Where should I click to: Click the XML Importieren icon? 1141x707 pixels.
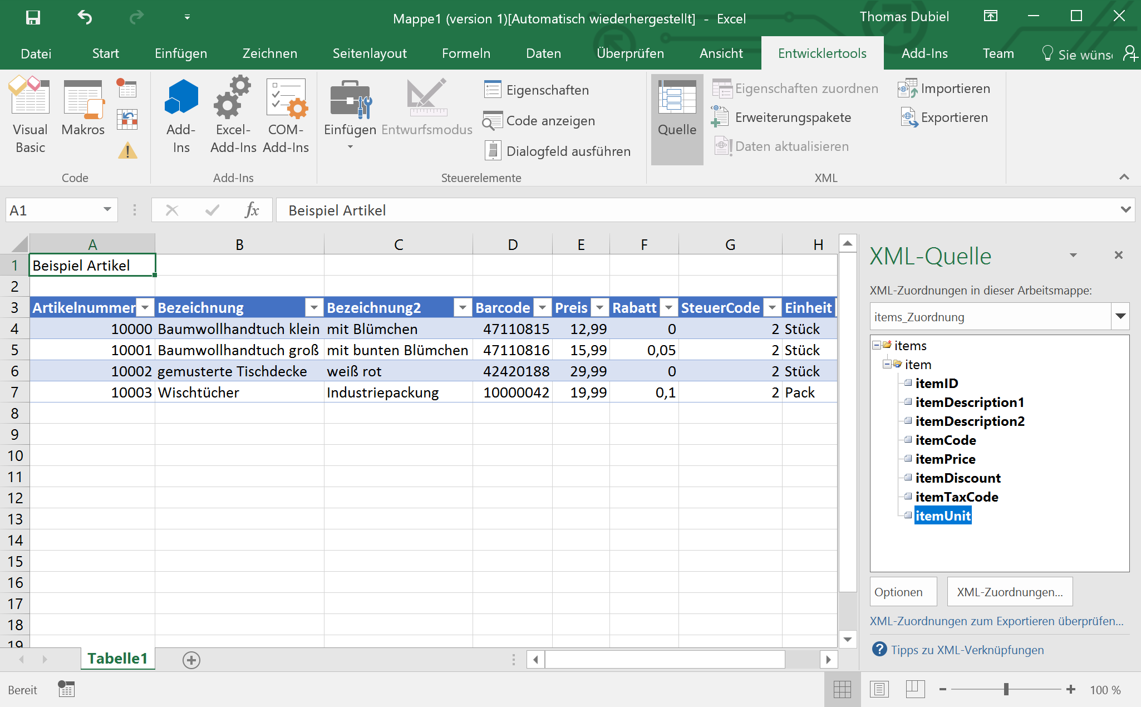pyautogui.click(x=907, y=89)
